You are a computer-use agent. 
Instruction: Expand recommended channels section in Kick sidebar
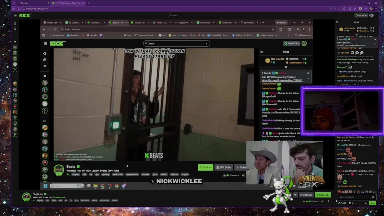coord(15,78)
